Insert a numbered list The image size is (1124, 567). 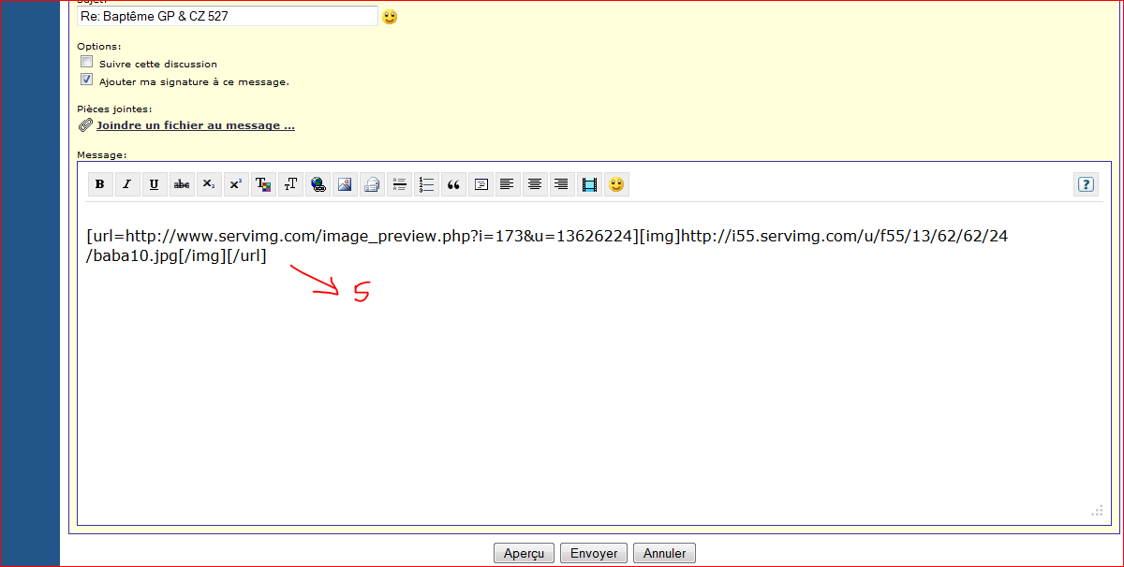tap(426, 184)
